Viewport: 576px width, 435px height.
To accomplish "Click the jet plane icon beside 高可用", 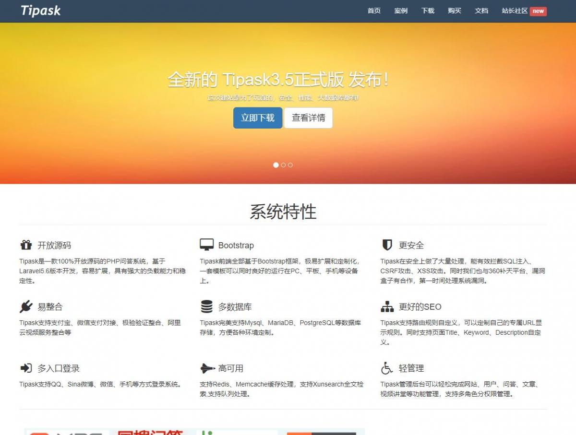I will (x=207, y=368).
